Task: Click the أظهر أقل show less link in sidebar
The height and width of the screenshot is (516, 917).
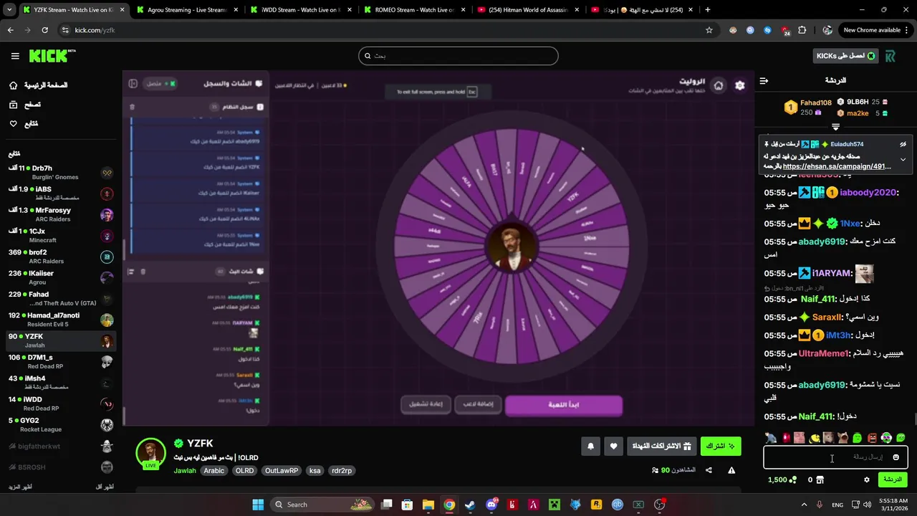Action: (x=104, y=487)
